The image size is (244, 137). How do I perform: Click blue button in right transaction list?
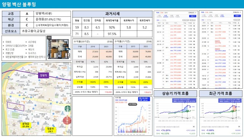(237, 16)
